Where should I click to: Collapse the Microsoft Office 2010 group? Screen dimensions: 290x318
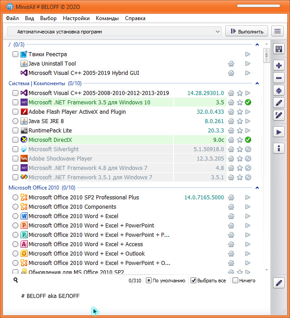click(x=257, y=188)
